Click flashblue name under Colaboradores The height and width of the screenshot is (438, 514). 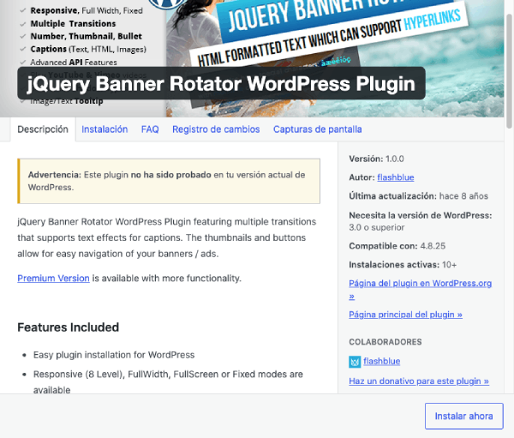coord(384,362)
